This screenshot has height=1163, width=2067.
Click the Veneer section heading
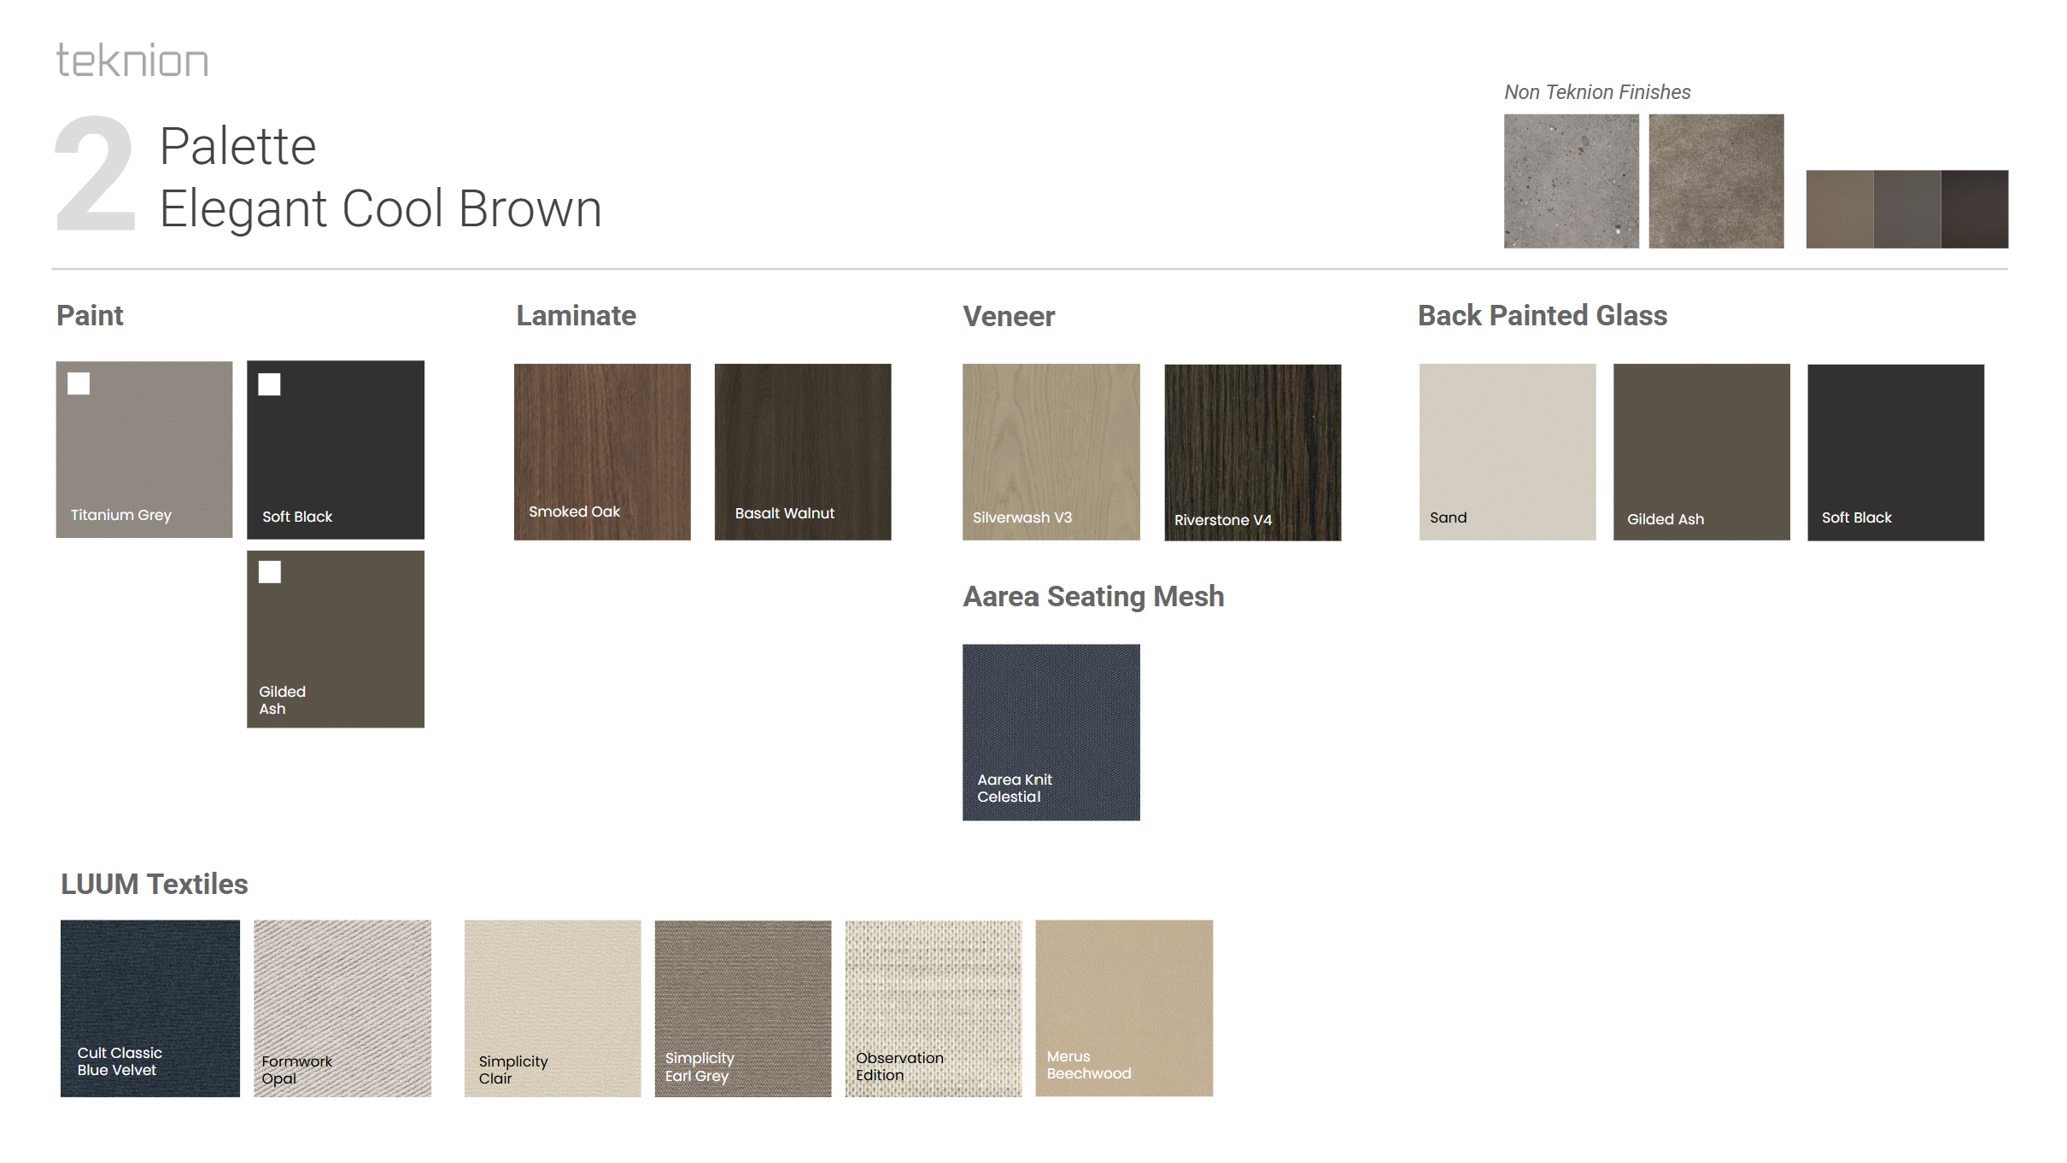click(x=1009, y=317)
